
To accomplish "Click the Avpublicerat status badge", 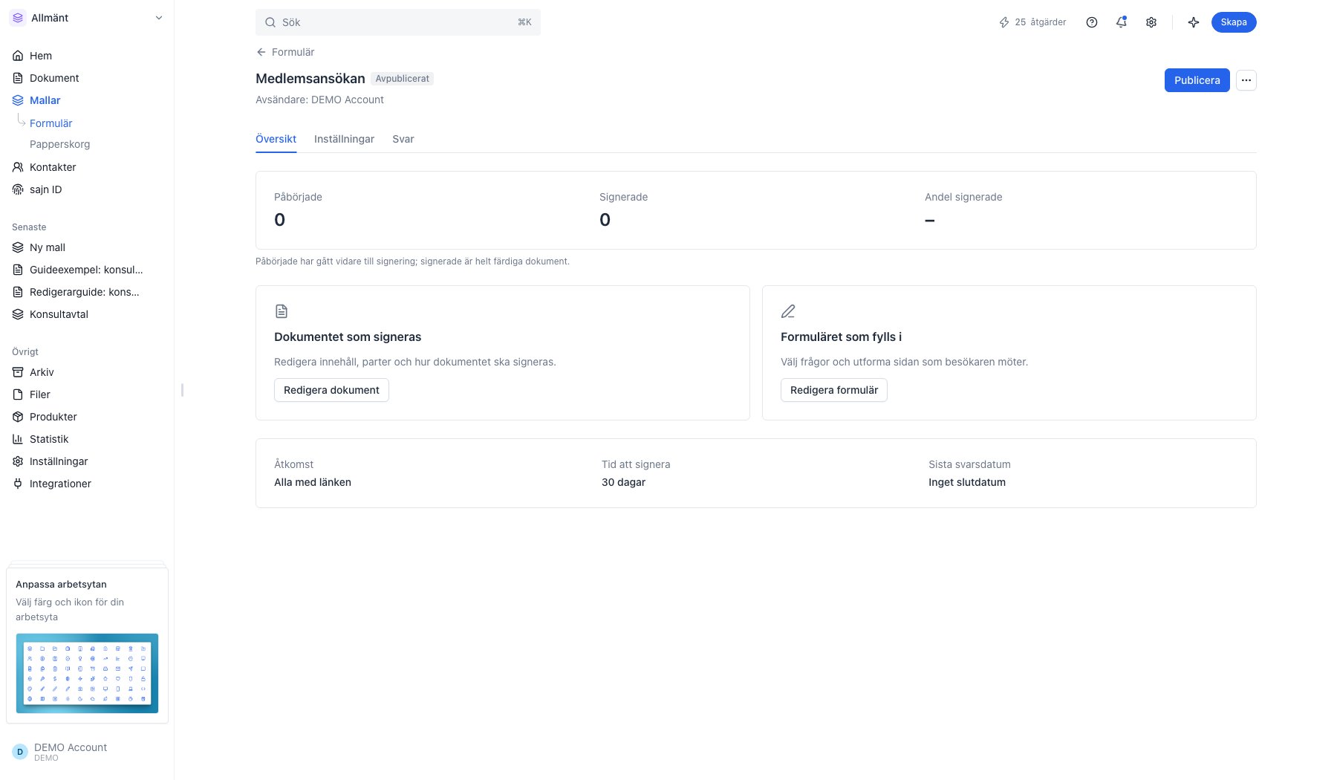I will [x=402, y=79].
